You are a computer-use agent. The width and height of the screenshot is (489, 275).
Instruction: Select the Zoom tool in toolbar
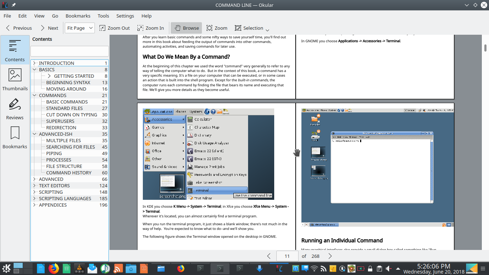pos(217,28)
